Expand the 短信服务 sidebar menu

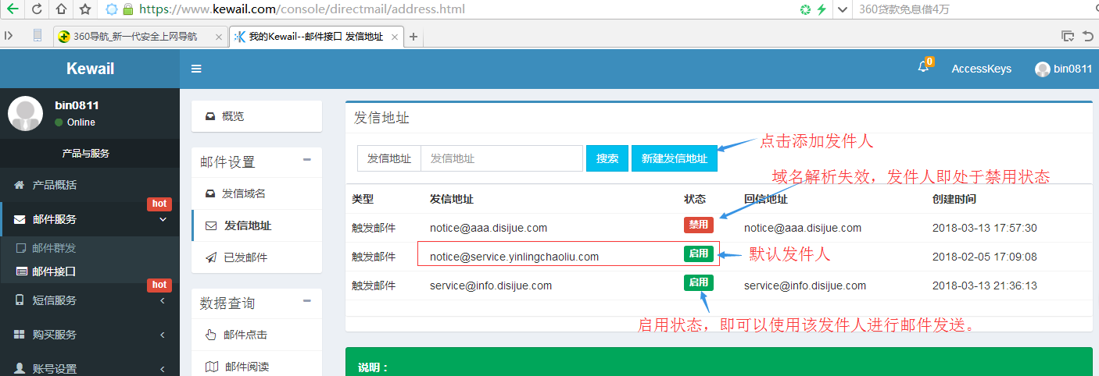point(90,300)
